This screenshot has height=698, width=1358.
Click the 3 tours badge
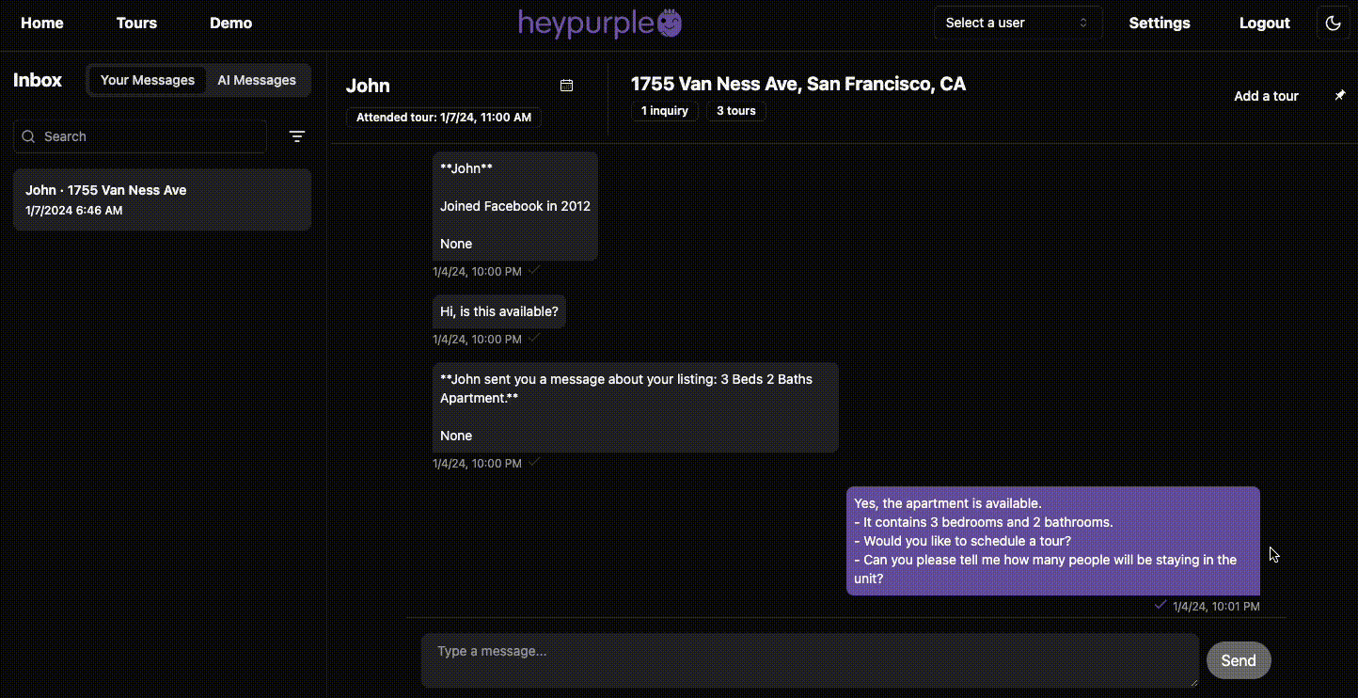[735, 111]
